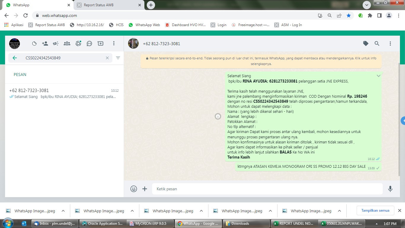Open the ASM - Log In bookmark
The width and height of the screenshot is (405, 228).
[288, 25]
